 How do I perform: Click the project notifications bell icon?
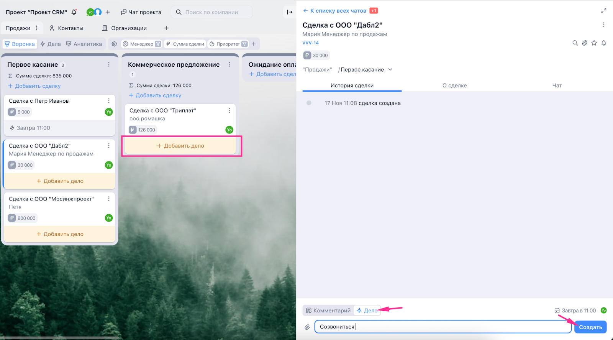pyautogui.click(x=74, y=12)
